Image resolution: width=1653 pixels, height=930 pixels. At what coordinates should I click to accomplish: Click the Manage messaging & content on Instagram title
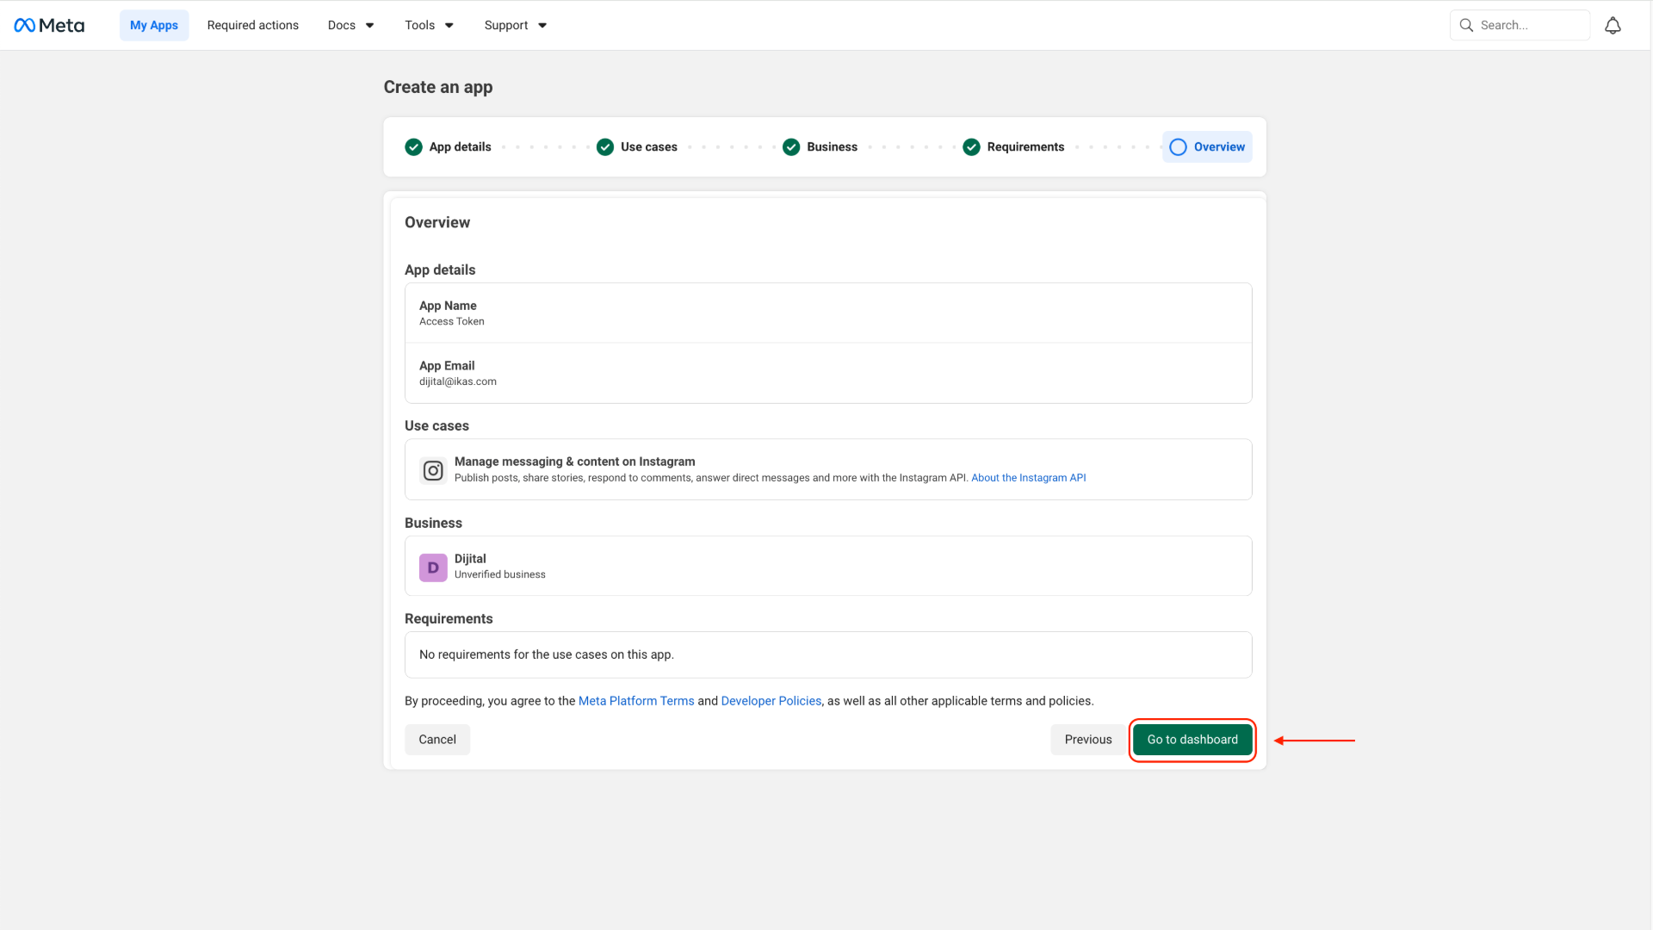point(575,462)
